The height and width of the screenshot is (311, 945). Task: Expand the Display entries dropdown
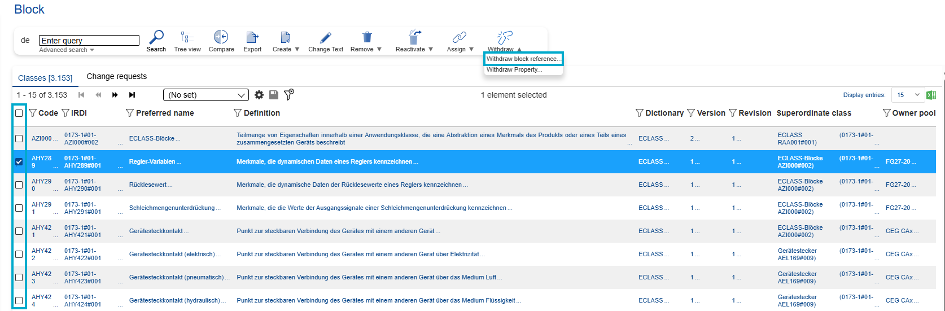(x=907, y=95)
